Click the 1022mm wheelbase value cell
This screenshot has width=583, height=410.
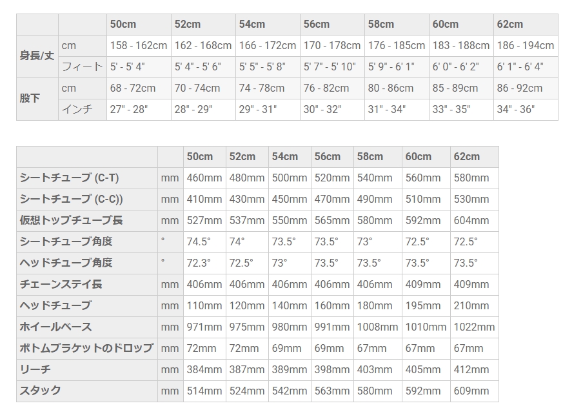click(x=474, y=327)
